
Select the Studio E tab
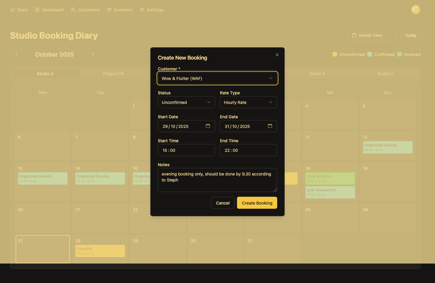(317, 73)
